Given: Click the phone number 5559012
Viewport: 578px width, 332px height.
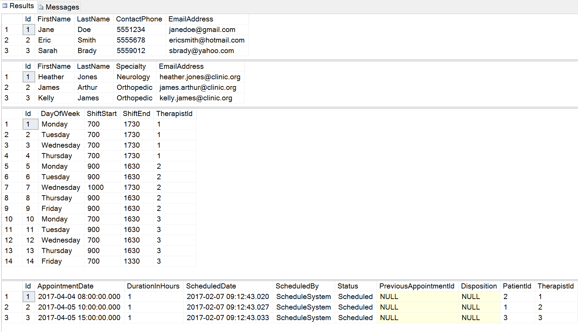Looking at the screenshot, I should tap(140, 51).
